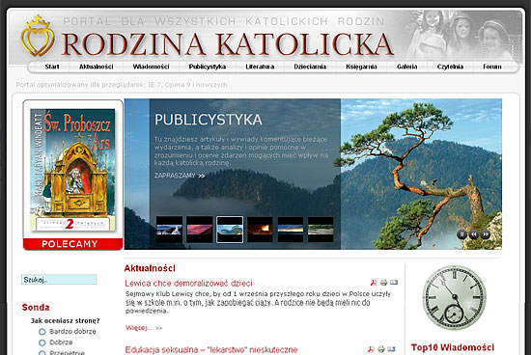Select the second slideshow thumbnail with pink sky
This screenshot has width=531, height=355.
click(x=200, y=230)
